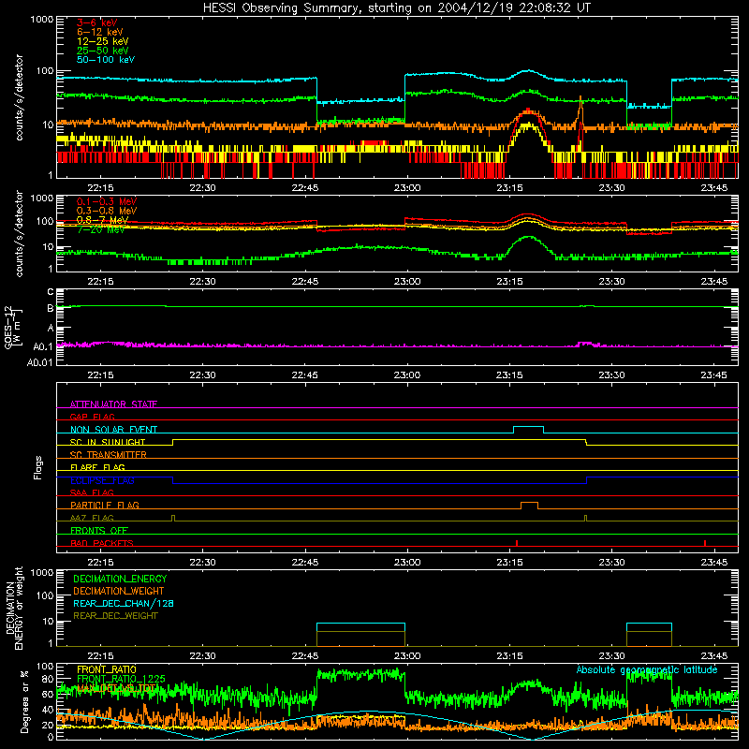
Task: Click the Degrees or % axis label
Action: pyautogui.click(x=24, y=701)
